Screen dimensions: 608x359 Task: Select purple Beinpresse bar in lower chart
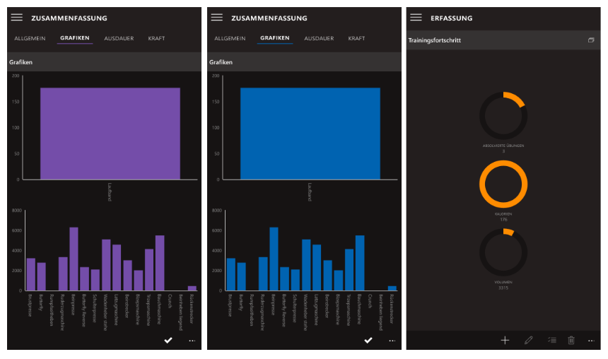pyautogui.click(x=74, y=259)
